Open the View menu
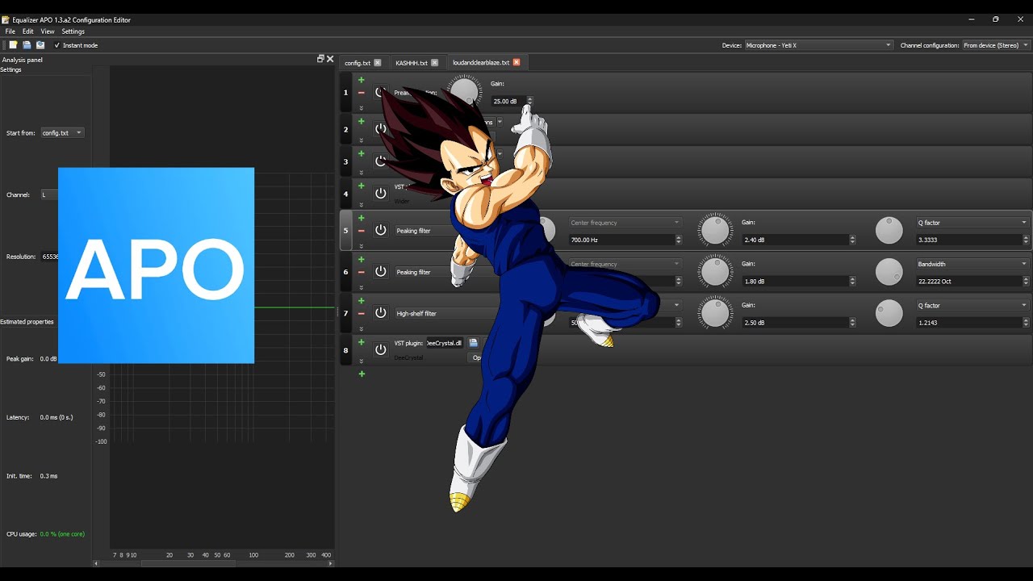 point(48,31)
